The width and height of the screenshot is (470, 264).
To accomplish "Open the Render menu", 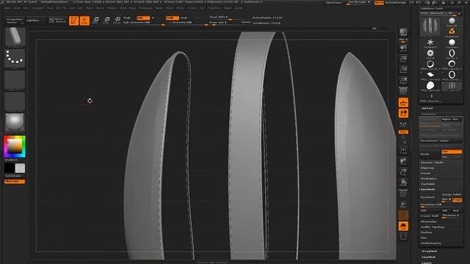I will tap(159, 8).
